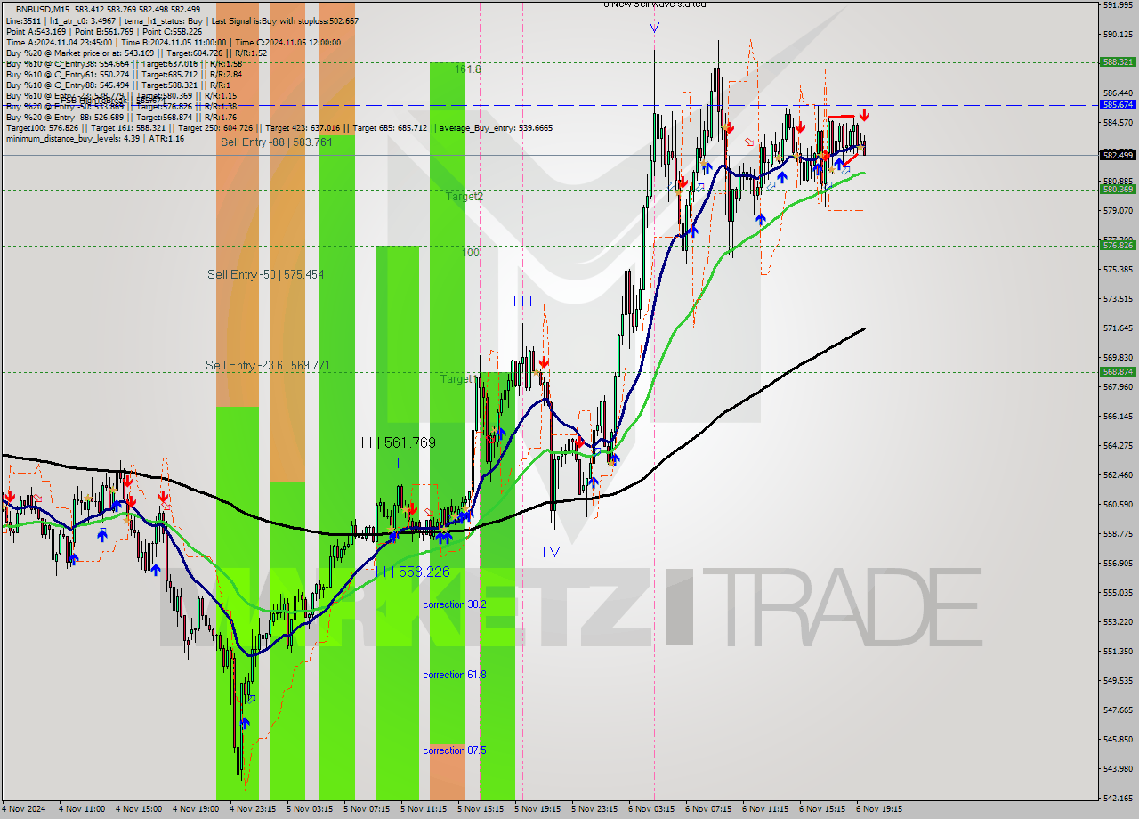Click the 575.385 price axis label
1139x819 pixels.
1118,269
